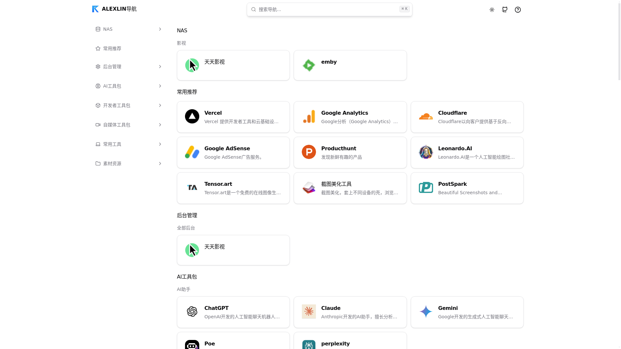The height and width of the screenshot is (349, 621).
Task: Expand the AI工具包 sidebar chevron
Action: (x=160, y=86)
